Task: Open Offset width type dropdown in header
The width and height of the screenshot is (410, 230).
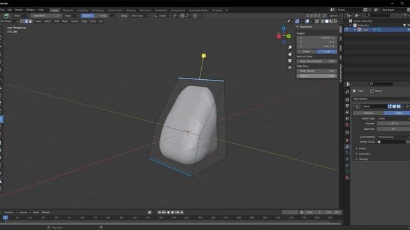Action: 20,16
